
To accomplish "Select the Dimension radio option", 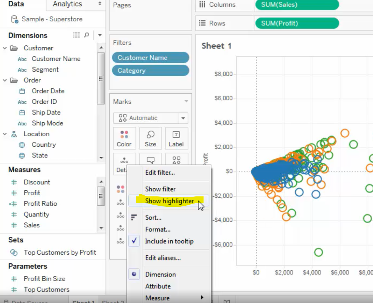I will tap(134, 274).
